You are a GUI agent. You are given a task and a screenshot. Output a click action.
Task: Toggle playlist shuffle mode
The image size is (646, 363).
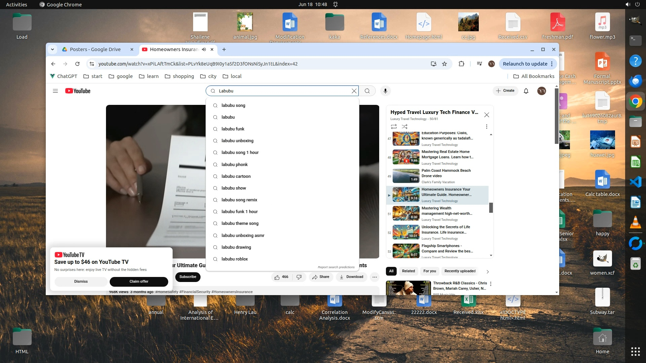404,127
